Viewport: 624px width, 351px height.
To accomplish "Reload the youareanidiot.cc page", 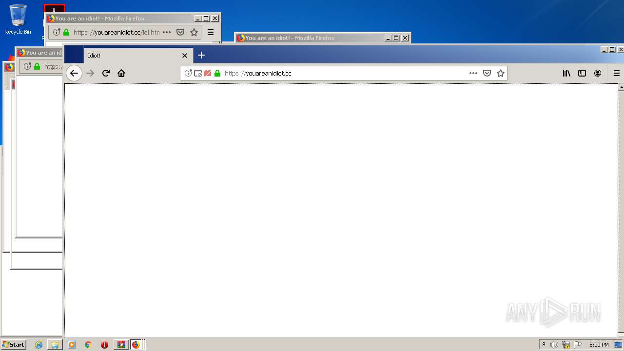I will (106, 73).
